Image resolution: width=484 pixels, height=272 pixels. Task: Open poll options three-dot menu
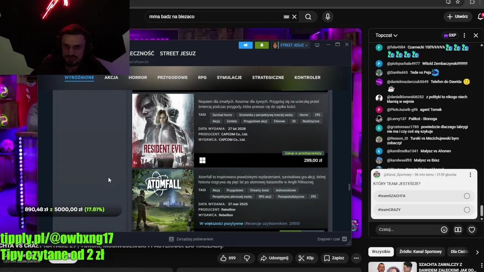[470, 175]
